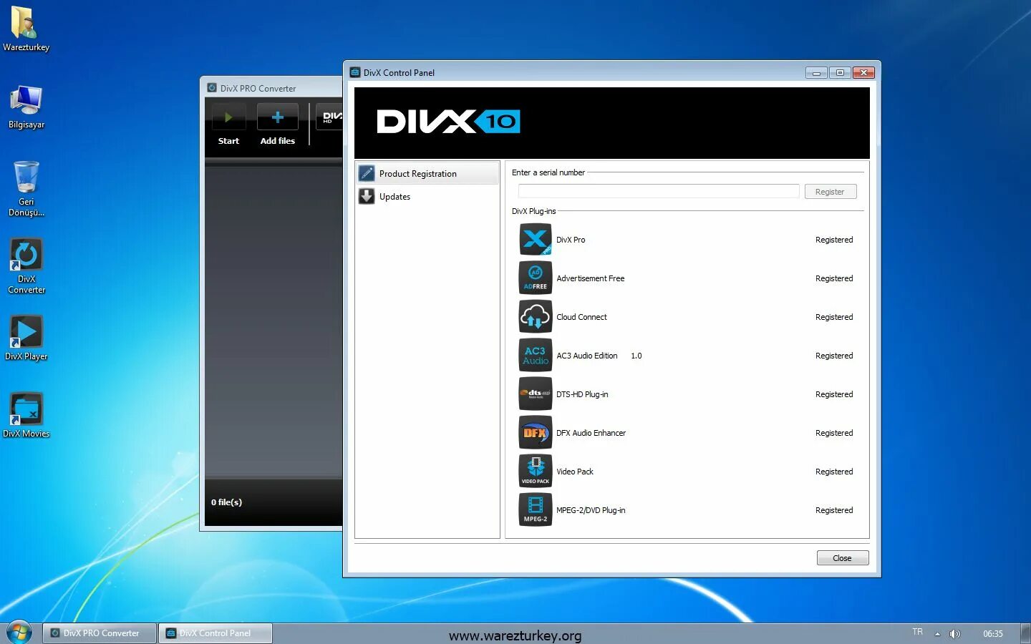1031x644 pixels.
Task: Click the DivX HD profile icon in Converter
Action: (x=330, y=117)
